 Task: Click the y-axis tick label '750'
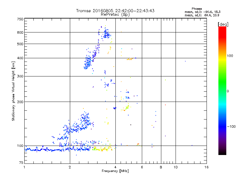coord(20,19)
